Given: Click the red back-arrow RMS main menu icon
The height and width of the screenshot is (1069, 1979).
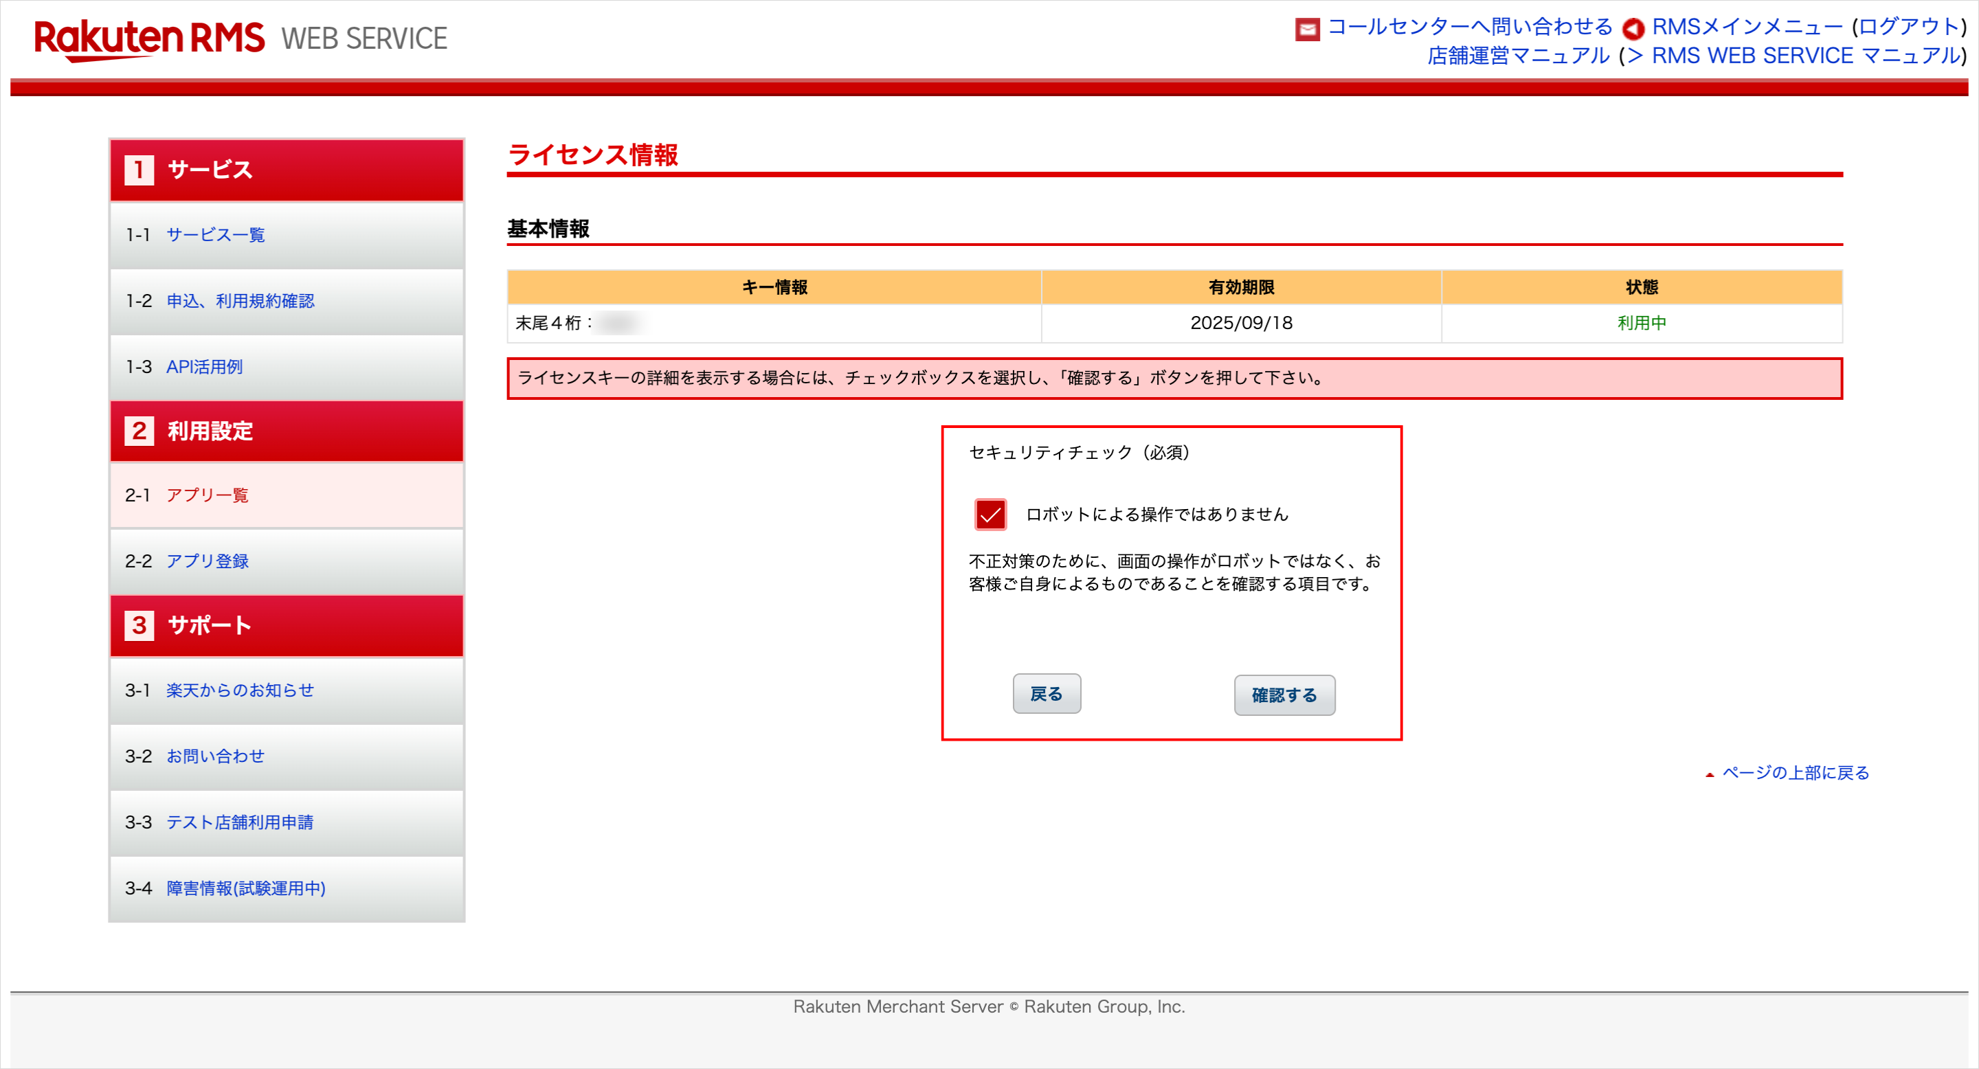Looking at the screenshot, I should (1633, 29).
